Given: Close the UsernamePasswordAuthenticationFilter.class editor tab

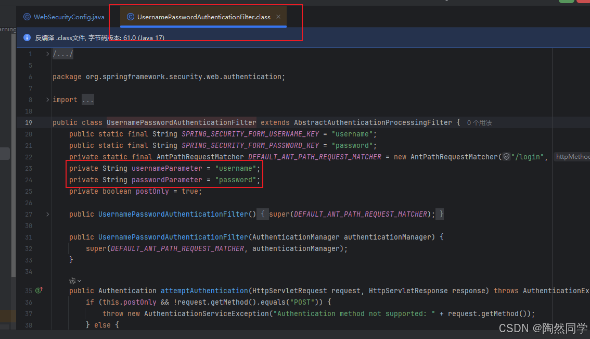Looking at the screenshot, I should (x=278, y=17).
